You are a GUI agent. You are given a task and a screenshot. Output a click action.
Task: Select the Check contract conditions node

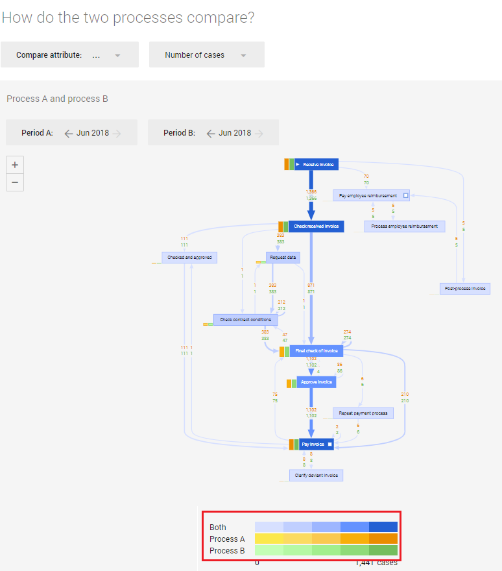pos(246,320)
